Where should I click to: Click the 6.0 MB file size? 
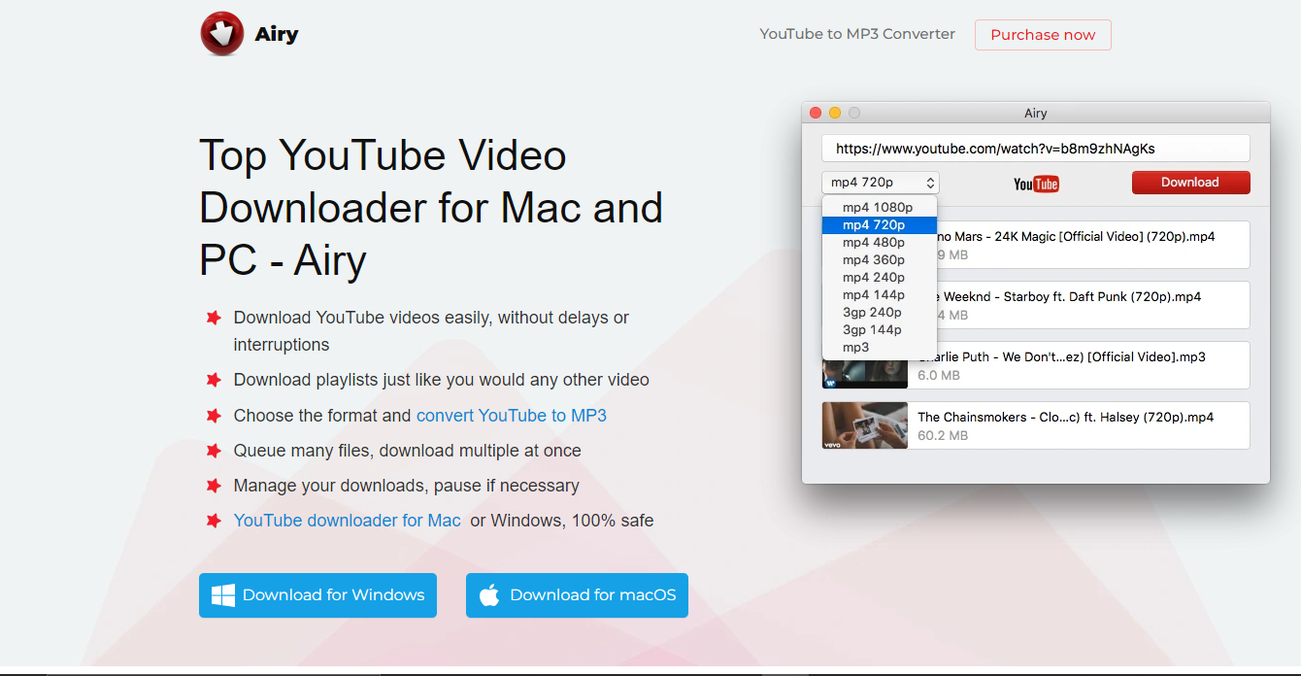click(x=939, y=375)
